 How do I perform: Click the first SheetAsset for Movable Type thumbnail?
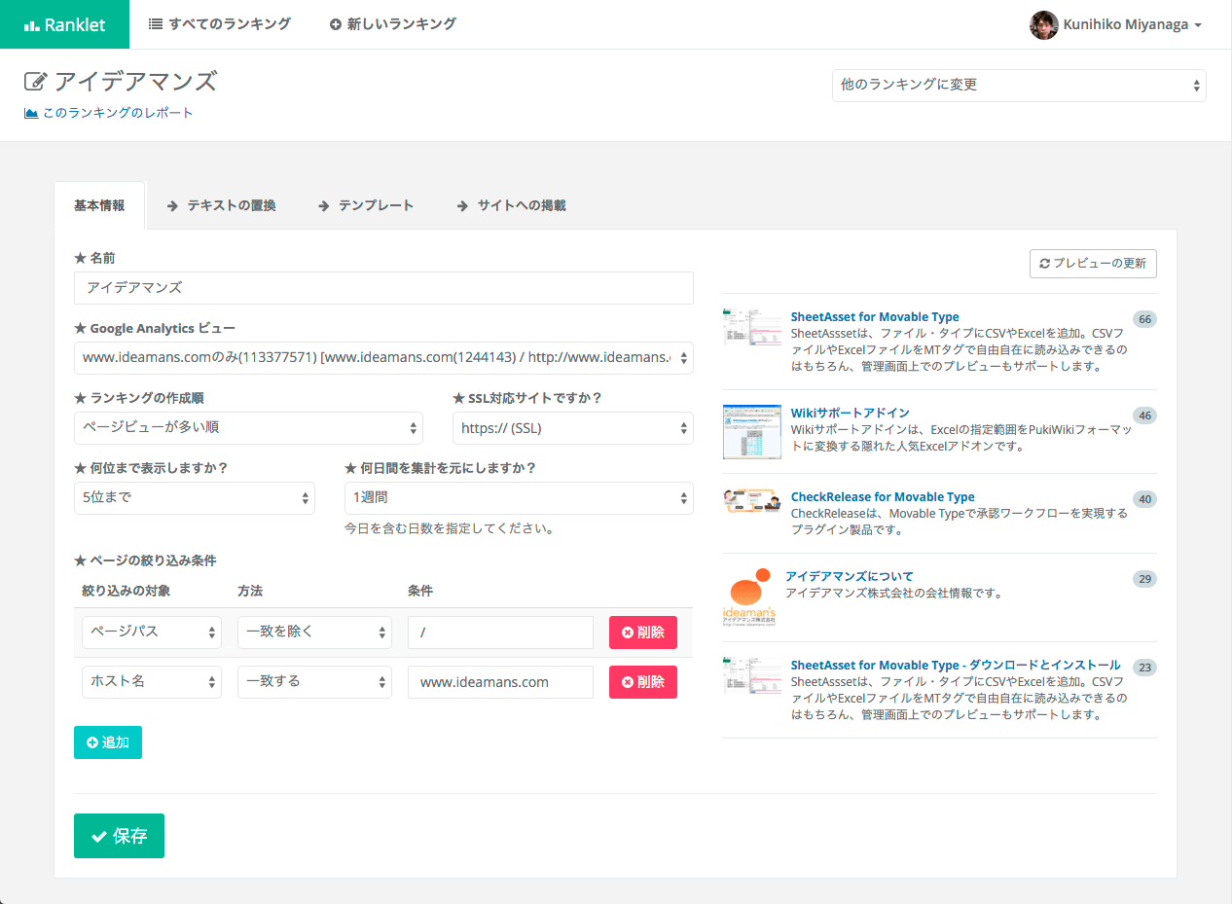point(752,328)
